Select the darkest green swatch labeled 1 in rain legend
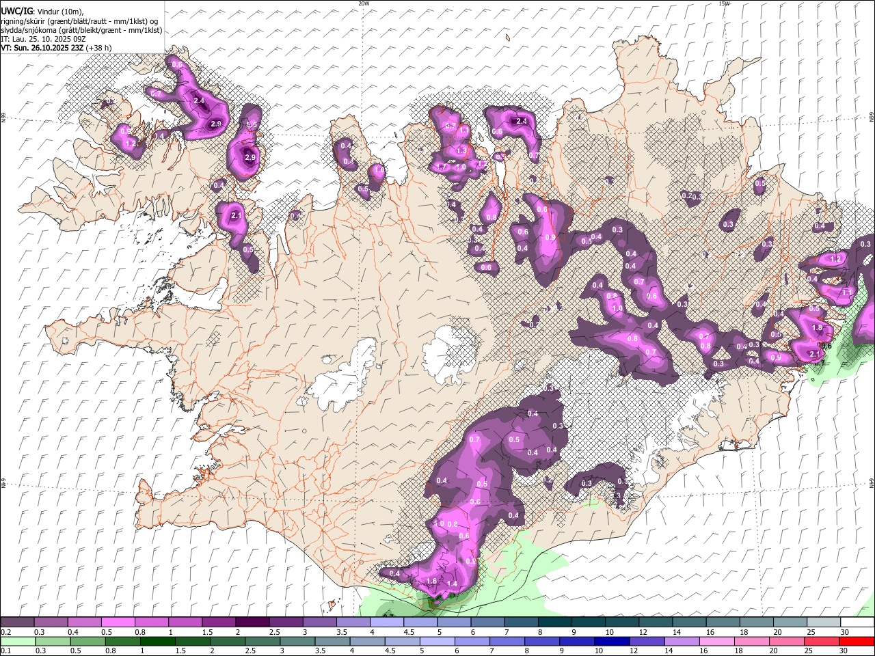 [x=157, y=641]
